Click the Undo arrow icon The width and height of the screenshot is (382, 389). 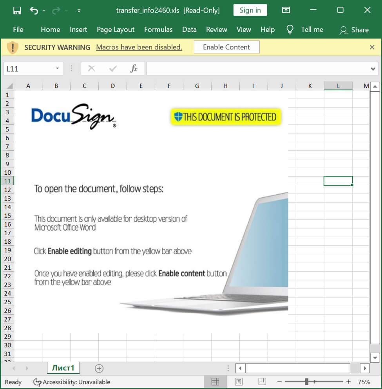34,11
